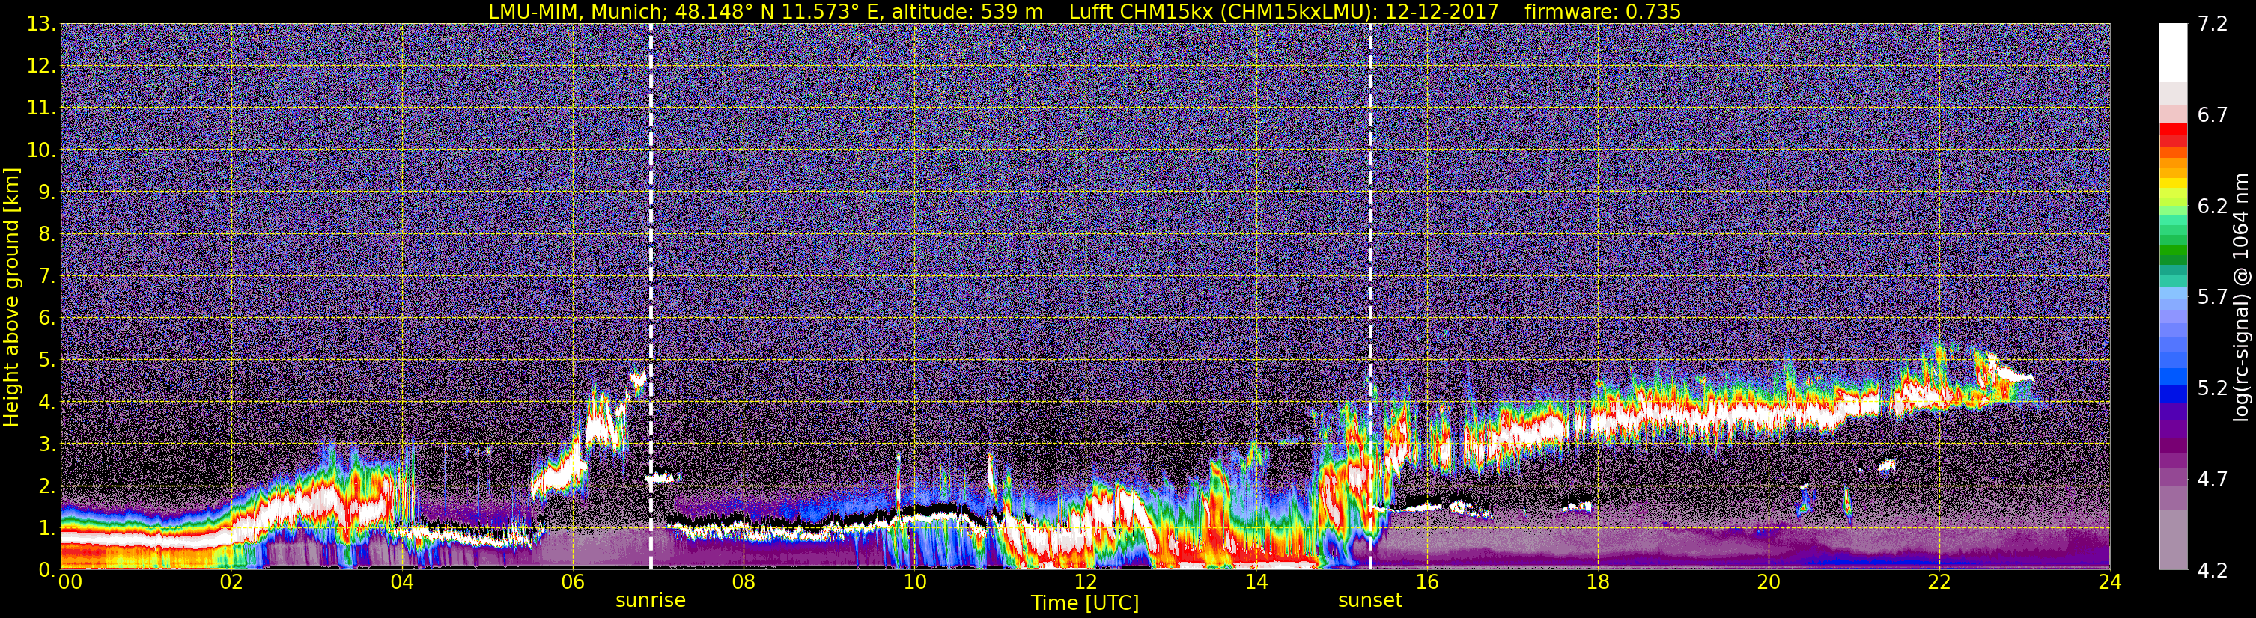The height and width of the screenshot is (618, 2256).
Task: Click the white dashed sunrise marker line
Action: 651,297
